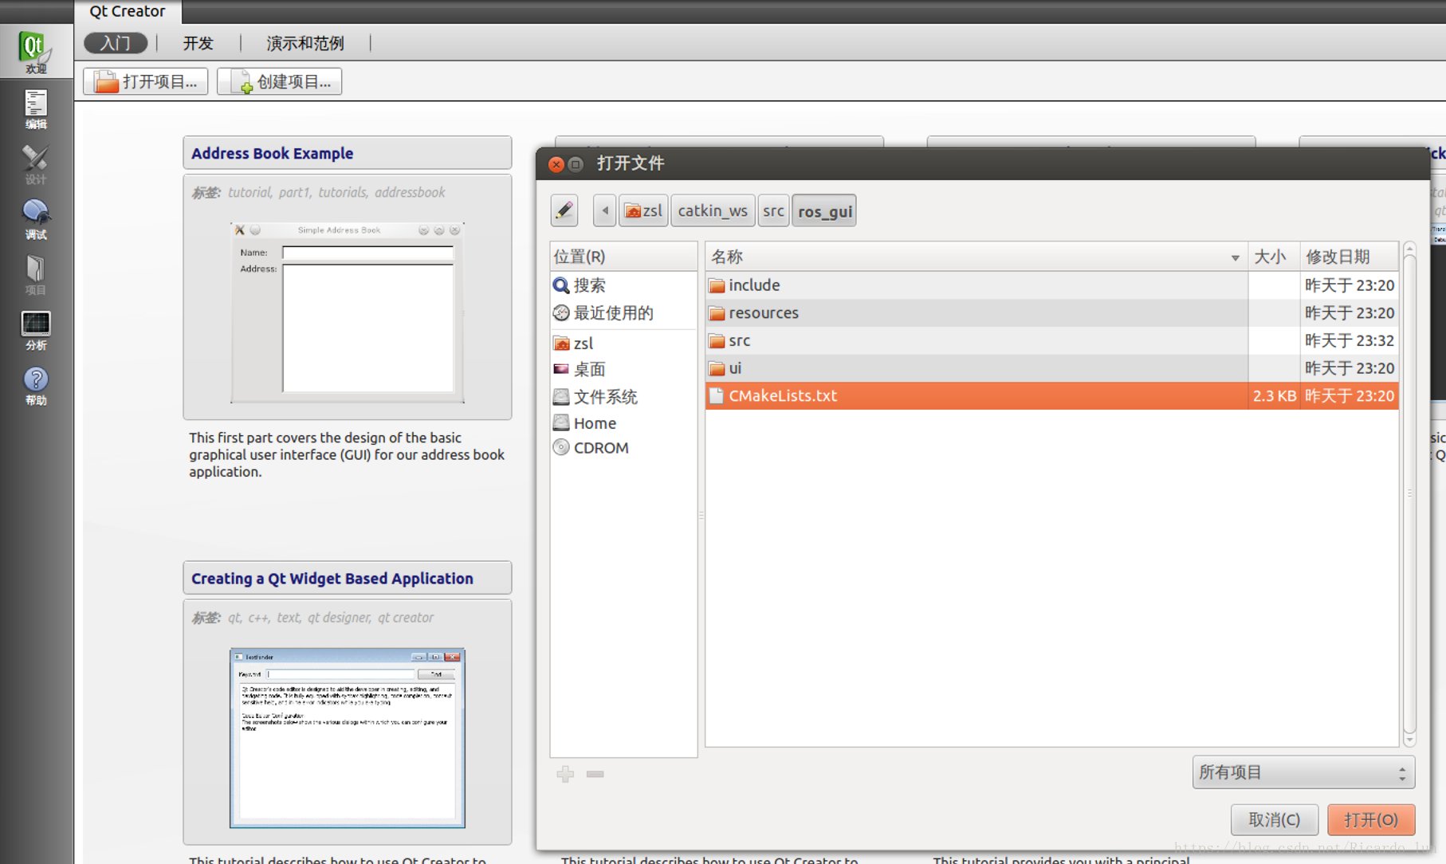Select Desktop (桌面) in places list
The image size is (1446, 864).
coord(623,370)
